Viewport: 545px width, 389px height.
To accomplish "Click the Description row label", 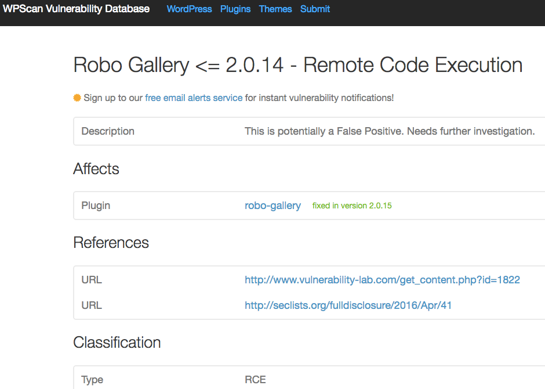I will (108, 131).
